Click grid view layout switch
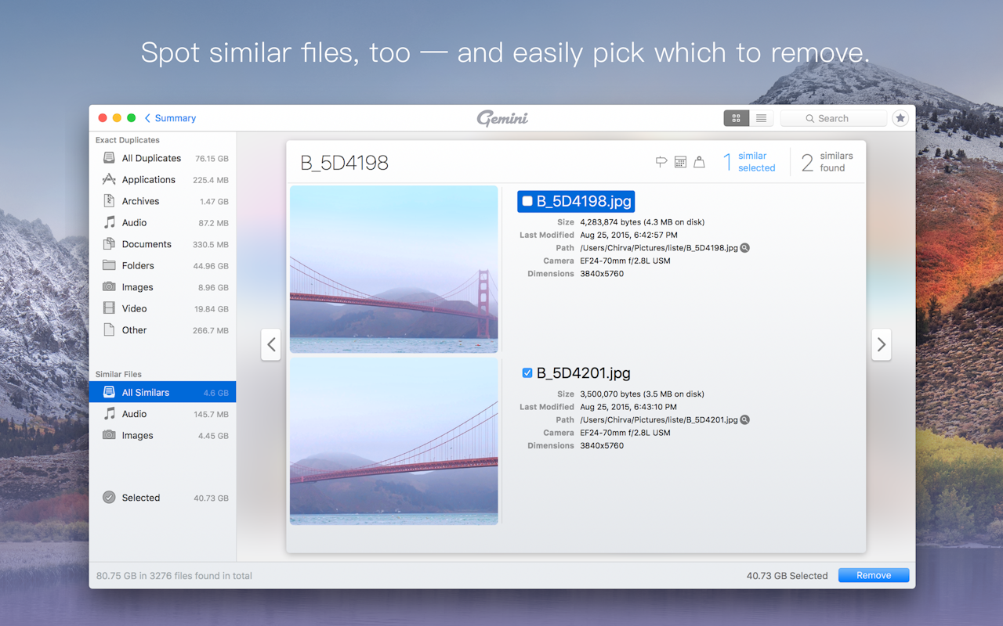 tap(735, 117)
